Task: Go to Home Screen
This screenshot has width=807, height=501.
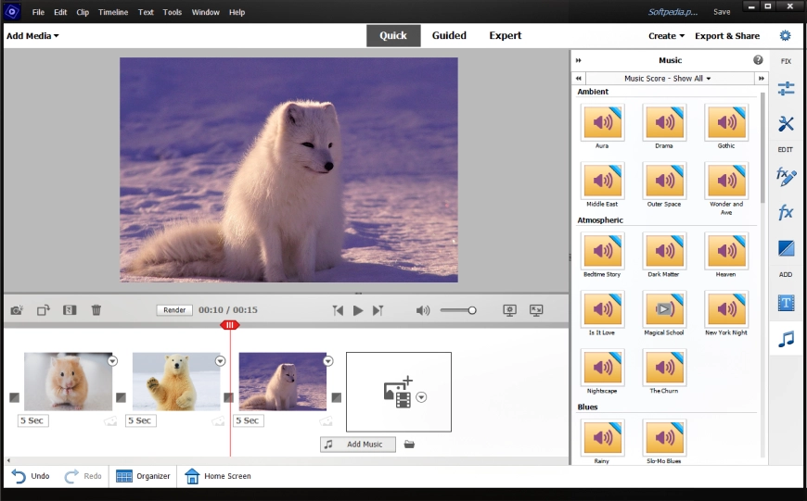Action: (218, 476)
